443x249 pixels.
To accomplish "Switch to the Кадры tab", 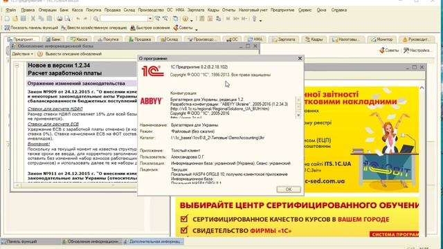I will 314,39.
